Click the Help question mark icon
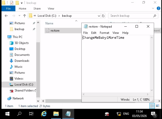This screenshot has width=162, height=119. 158,8
